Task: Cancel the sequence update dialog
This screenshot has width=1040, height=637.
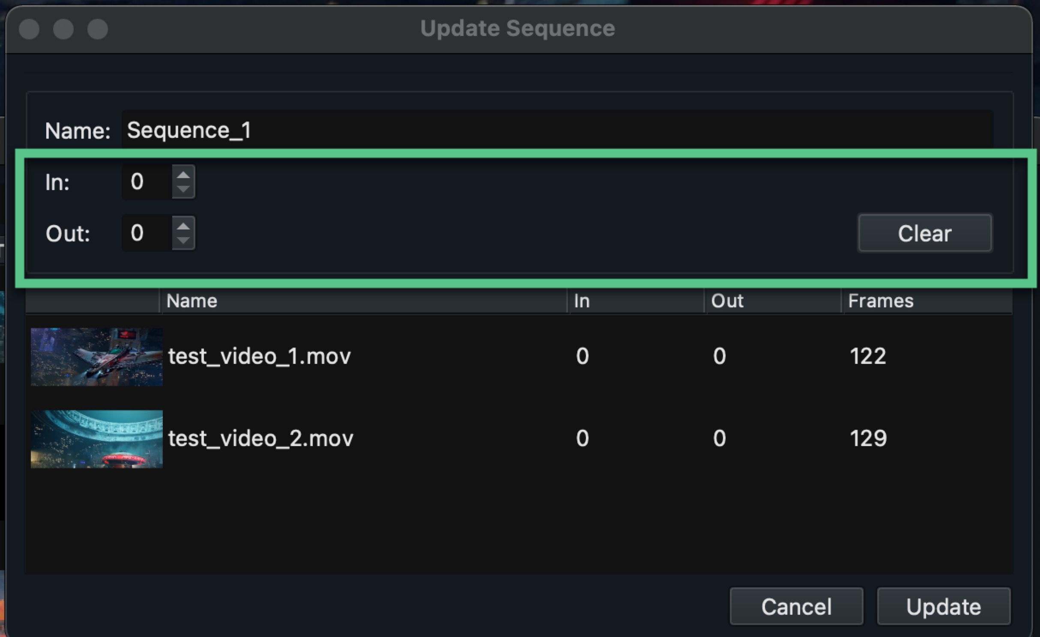Action: (796, 606)
